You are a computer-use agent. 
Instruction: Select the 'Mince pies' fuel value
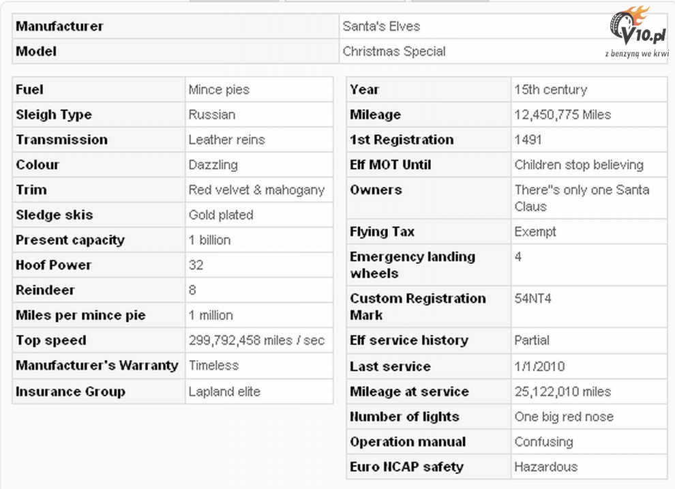(219, 89)
